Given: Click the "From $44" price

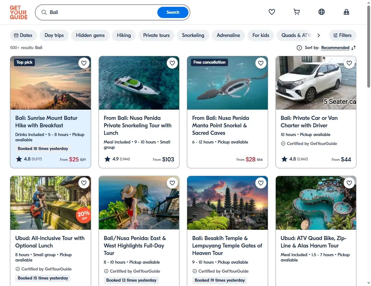Looking at the screenshot, I should point(341,160).
